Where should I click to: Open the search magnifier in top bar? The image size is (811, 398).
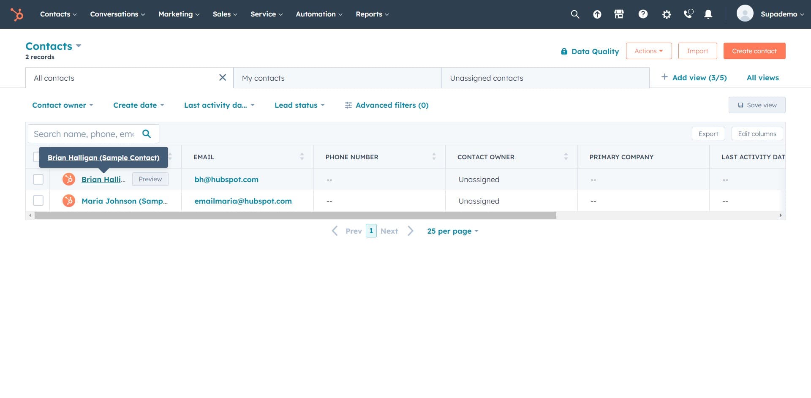coord(574,14)
